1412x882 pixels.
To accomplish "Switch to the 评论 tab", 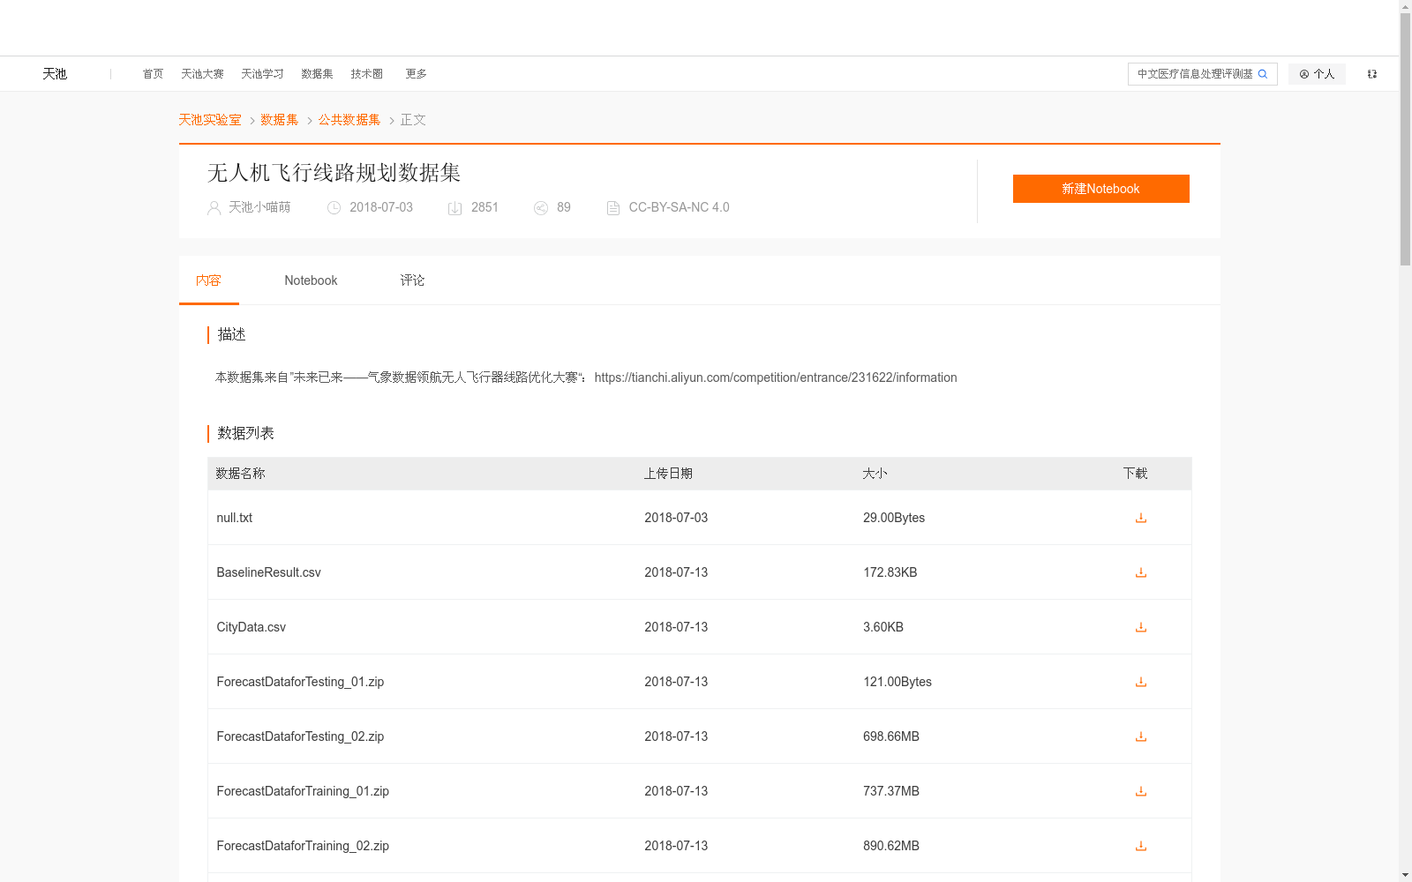I will 412,280.
